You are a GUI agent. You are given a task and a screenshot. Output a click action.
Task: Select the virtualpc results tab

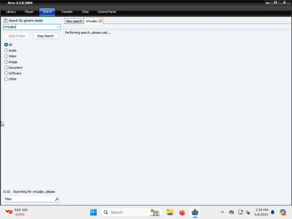pyautogui.click(x=92, y=21)
